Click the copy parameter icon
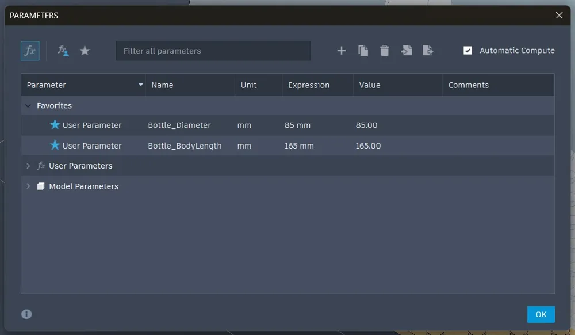 pyautogui.click(x=363, y=51)
